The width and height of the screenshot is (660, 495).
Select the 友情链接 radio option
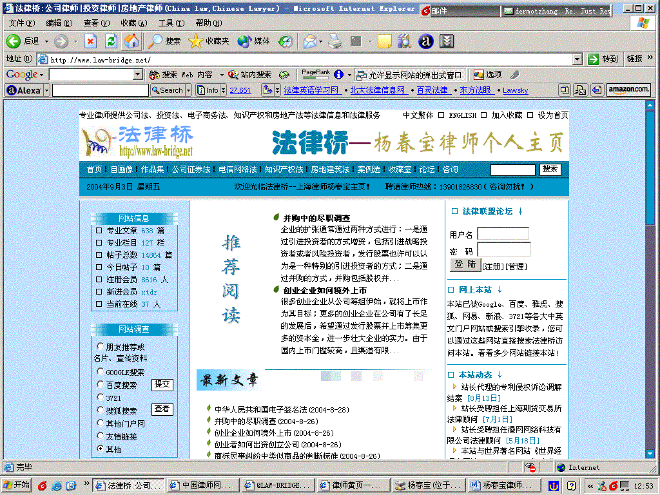(100, 436)
